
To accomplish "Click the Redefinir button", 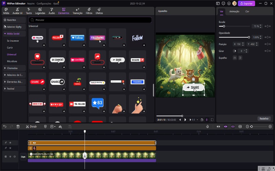I will 264,118.
